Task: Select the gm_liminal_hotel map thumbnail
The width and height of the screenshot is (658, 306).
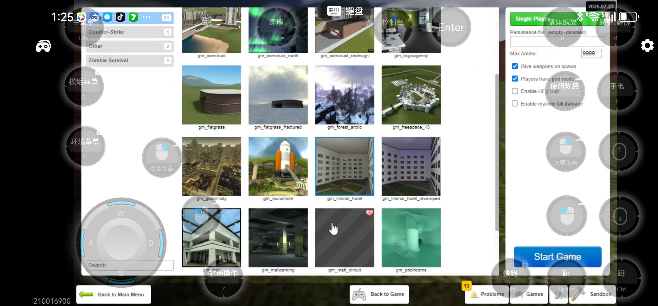Action: pyautogui.click(x=345, y=166)
